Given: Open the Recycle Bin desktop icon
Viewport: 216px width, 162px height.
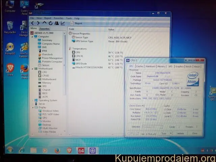Looking at the screenshot, I should pos(10,26).
